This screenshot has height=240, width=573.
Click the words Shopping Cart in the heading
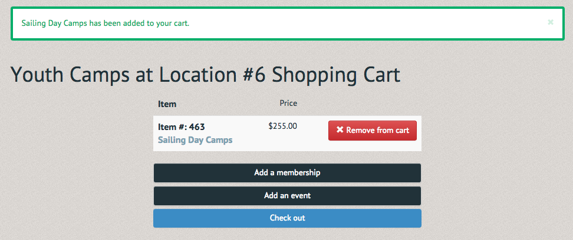tap(336, 75)
